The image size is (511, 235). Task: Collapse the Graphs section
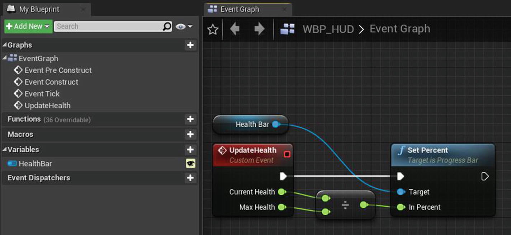pos(5,45)
